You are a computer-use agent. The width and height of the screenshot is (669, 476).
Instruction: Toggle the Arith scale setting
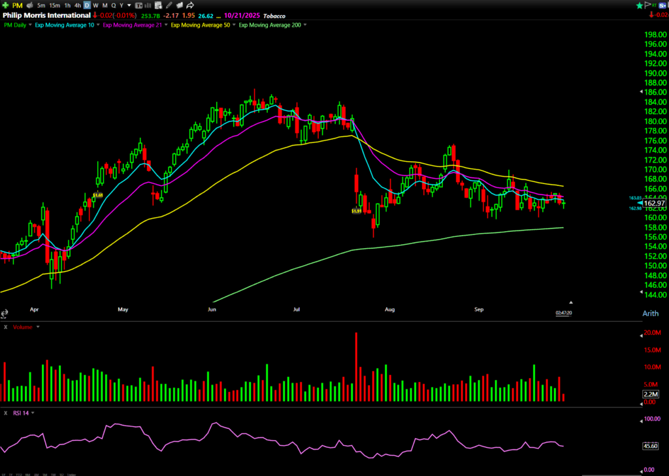(x=650, y=314)
